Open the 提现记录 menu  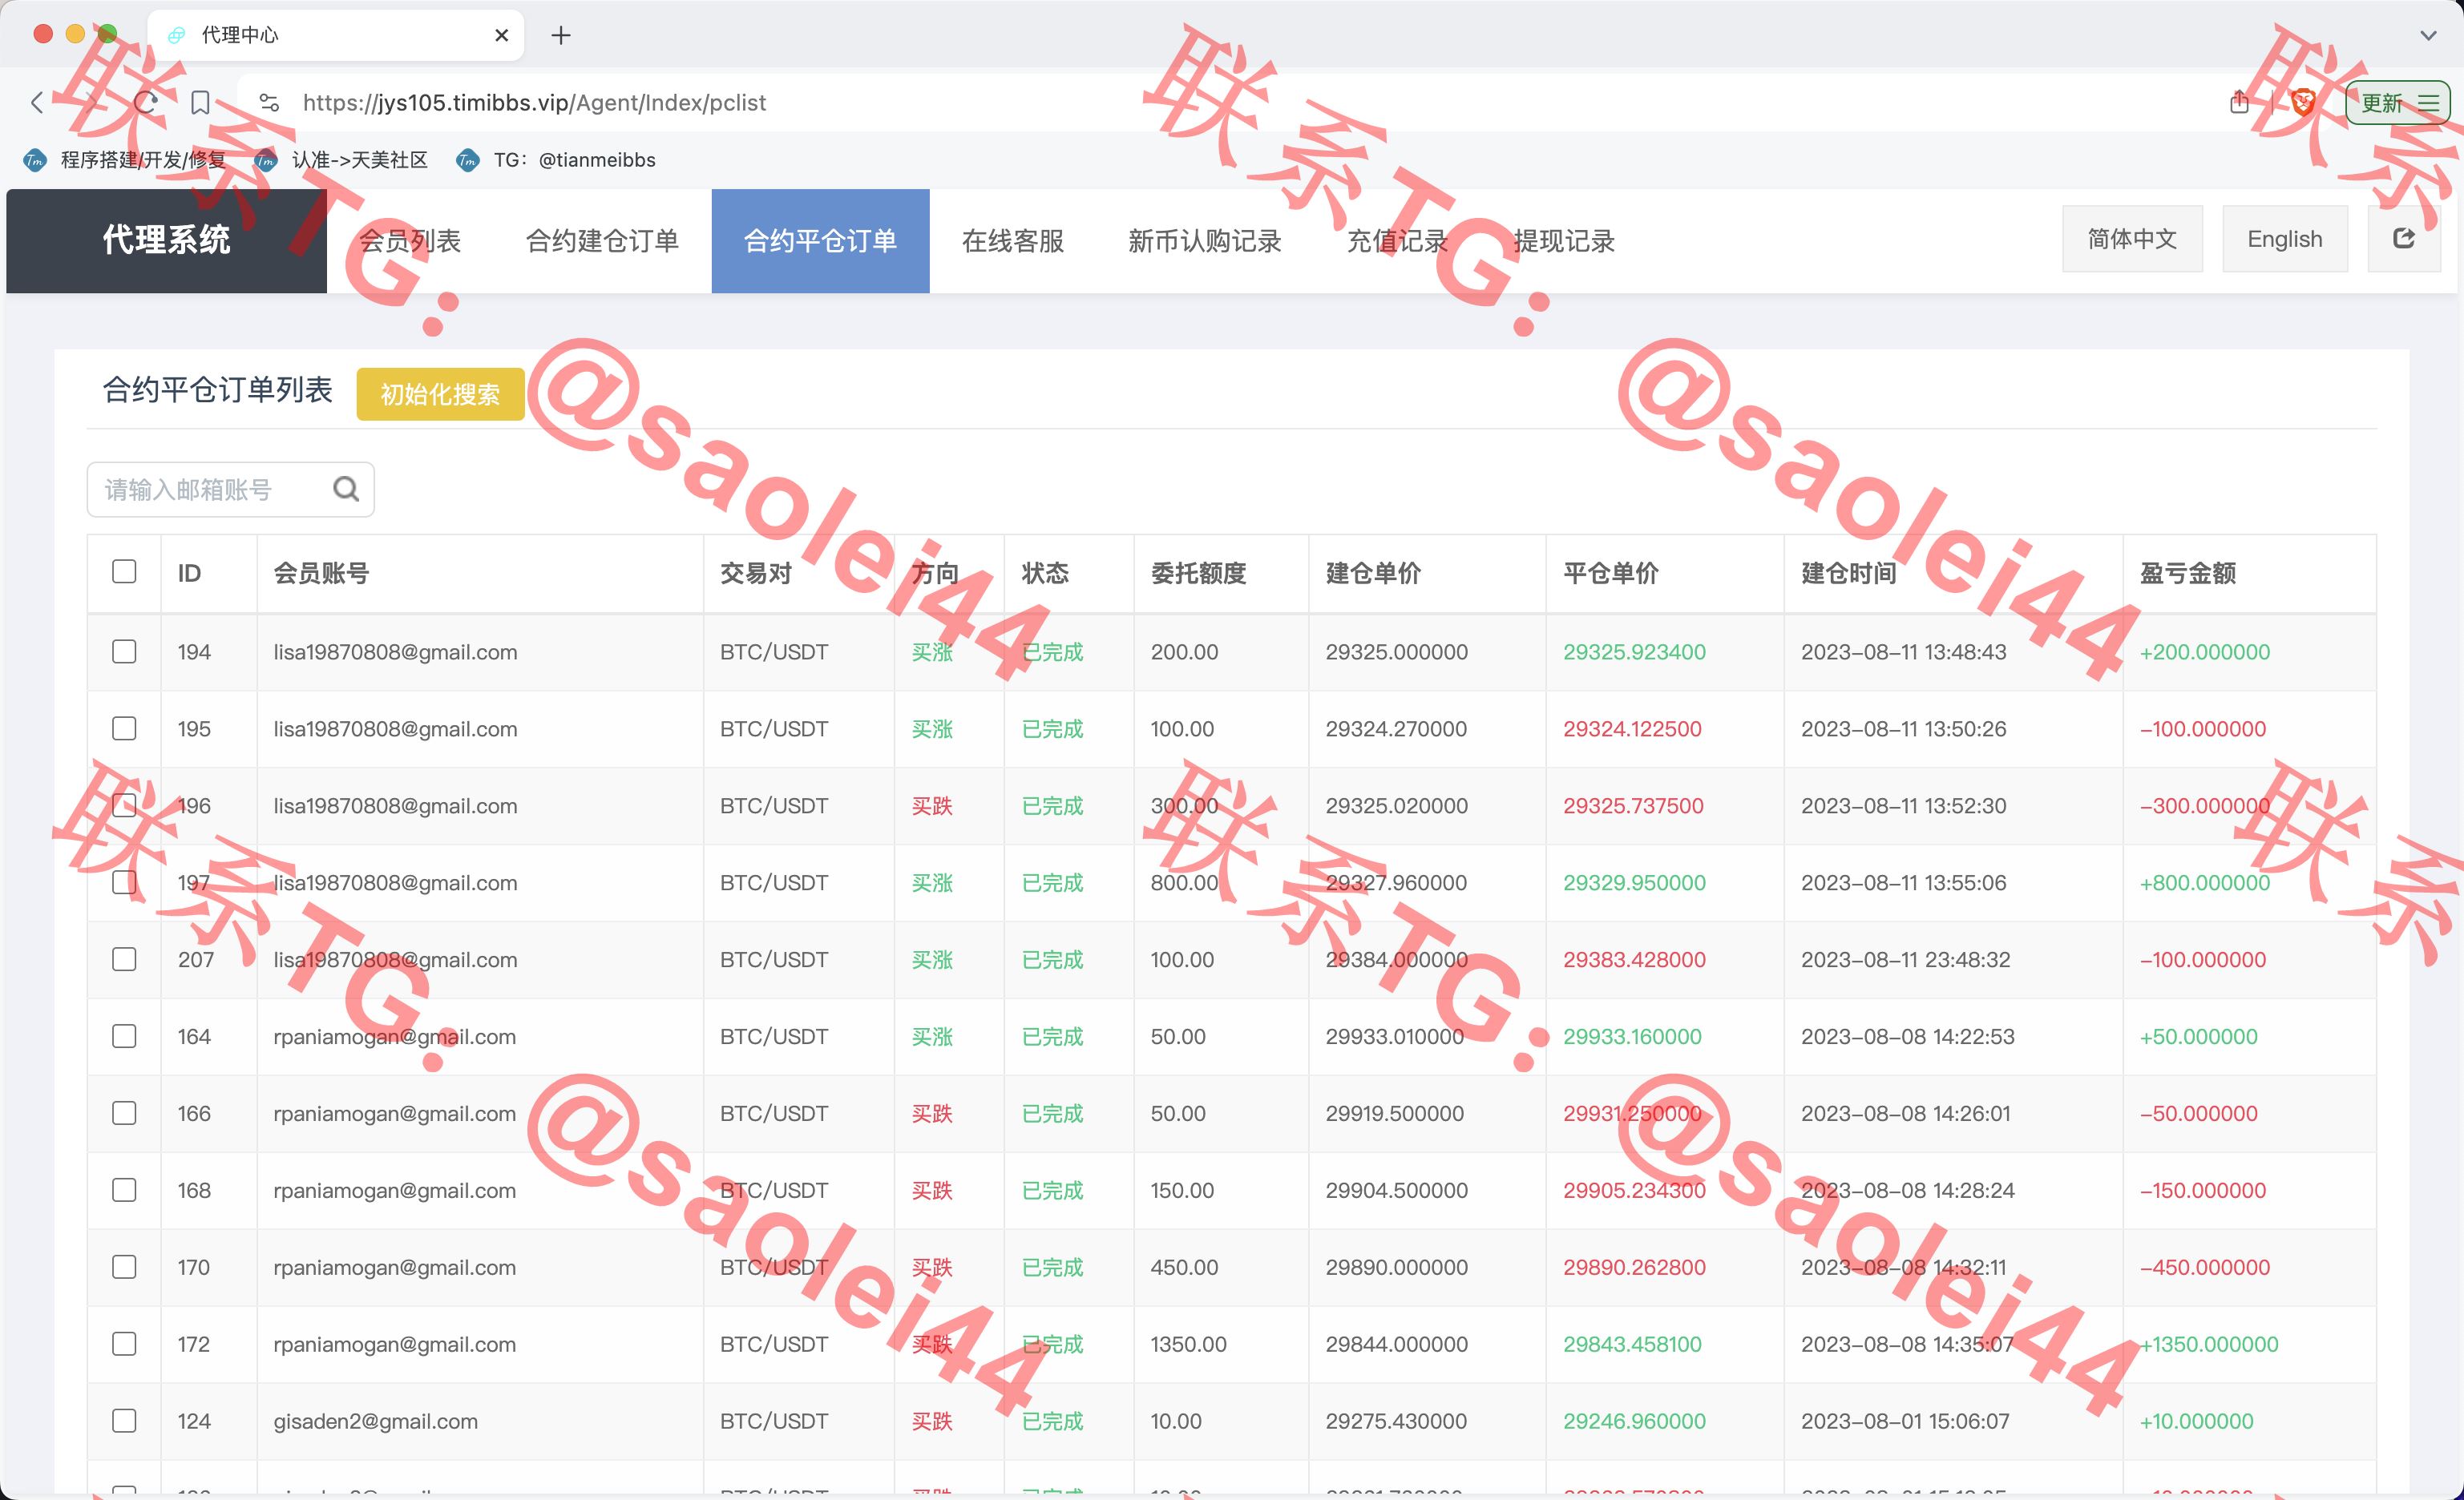tap(1564, 240)
